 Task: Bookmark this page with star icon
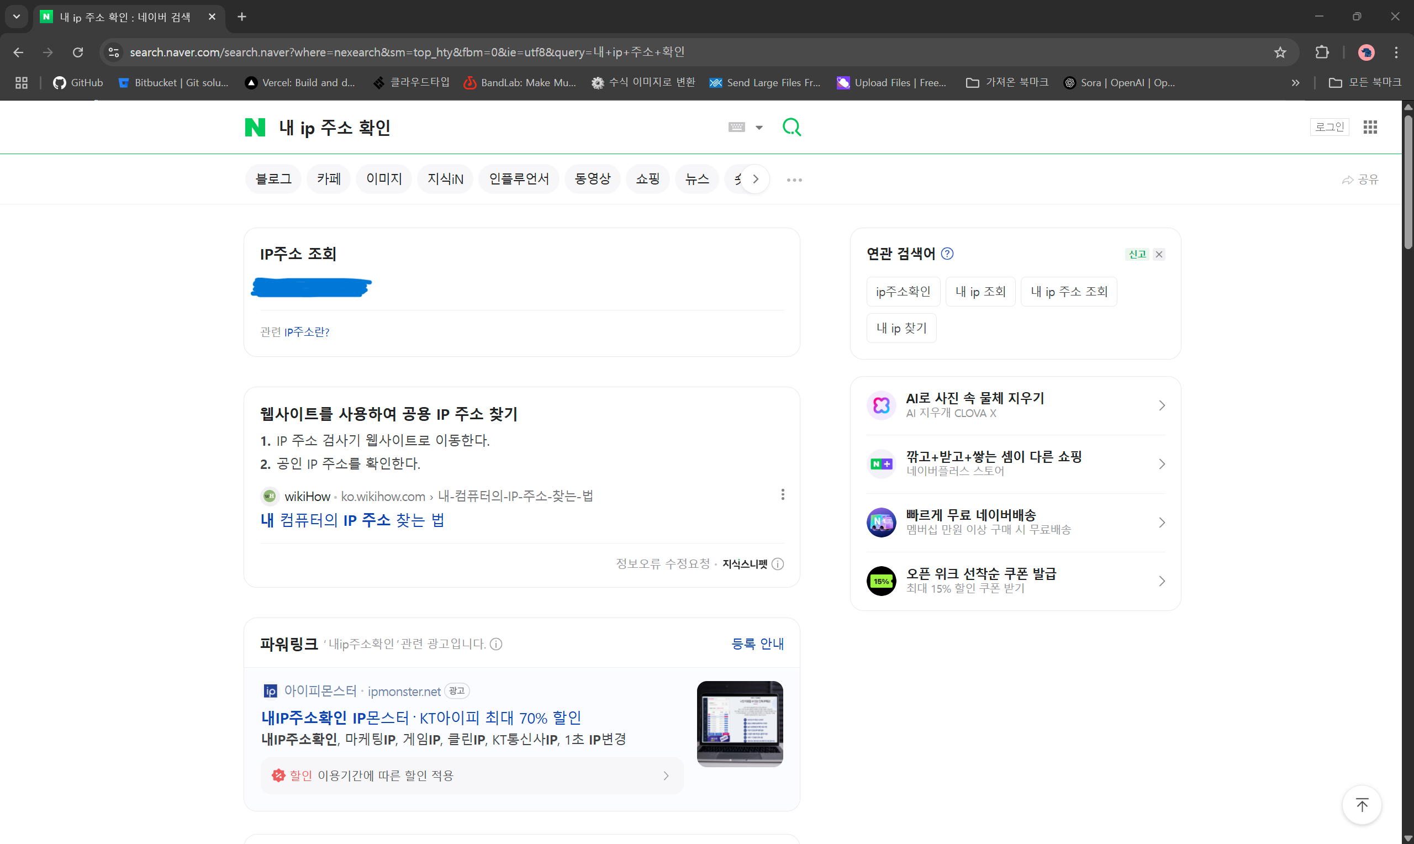click(x=1280, y=52)
